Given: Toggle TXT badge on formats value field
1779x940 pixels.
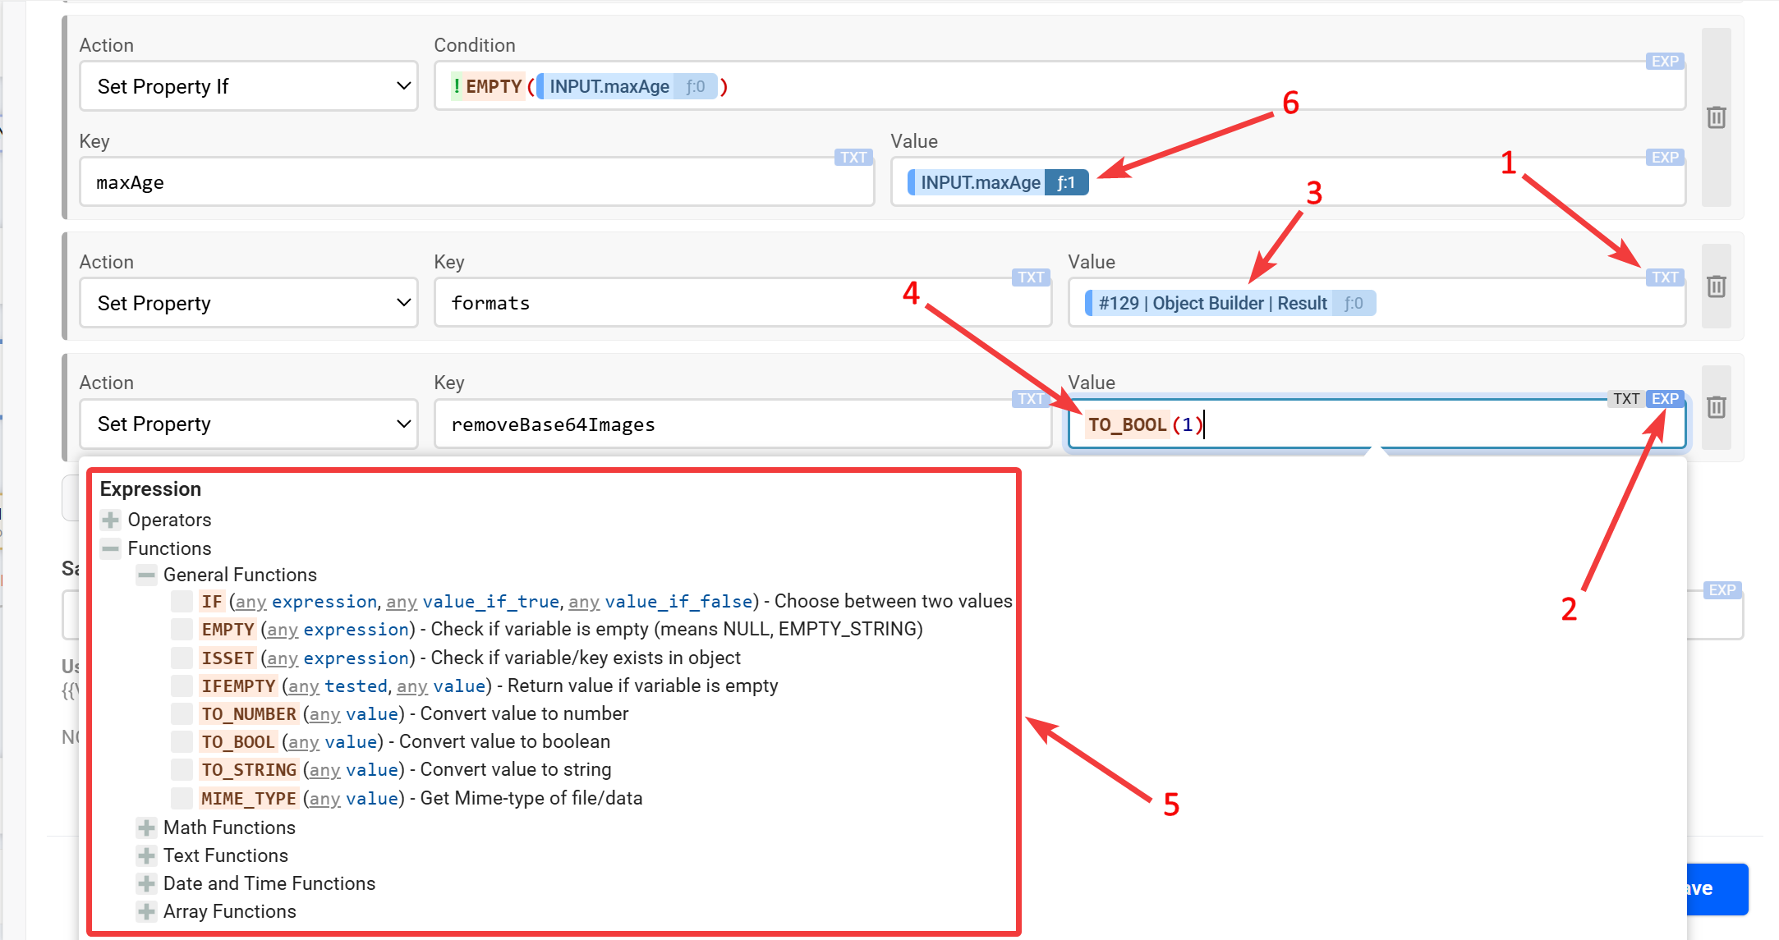Looking at the screenshot, I should tap(1665, 277).
